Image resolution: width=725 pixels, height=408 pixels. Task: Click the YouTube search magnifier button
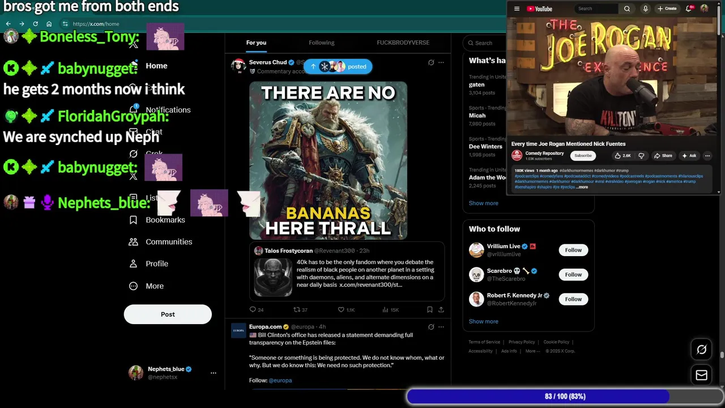(627, 8)
